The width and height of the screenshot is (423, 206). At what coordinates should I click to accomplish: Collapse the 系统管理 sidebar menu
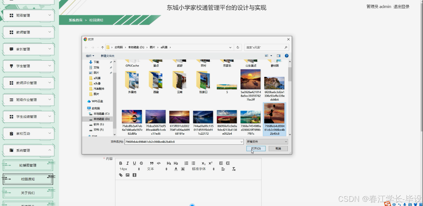click(x=29, y=150)
